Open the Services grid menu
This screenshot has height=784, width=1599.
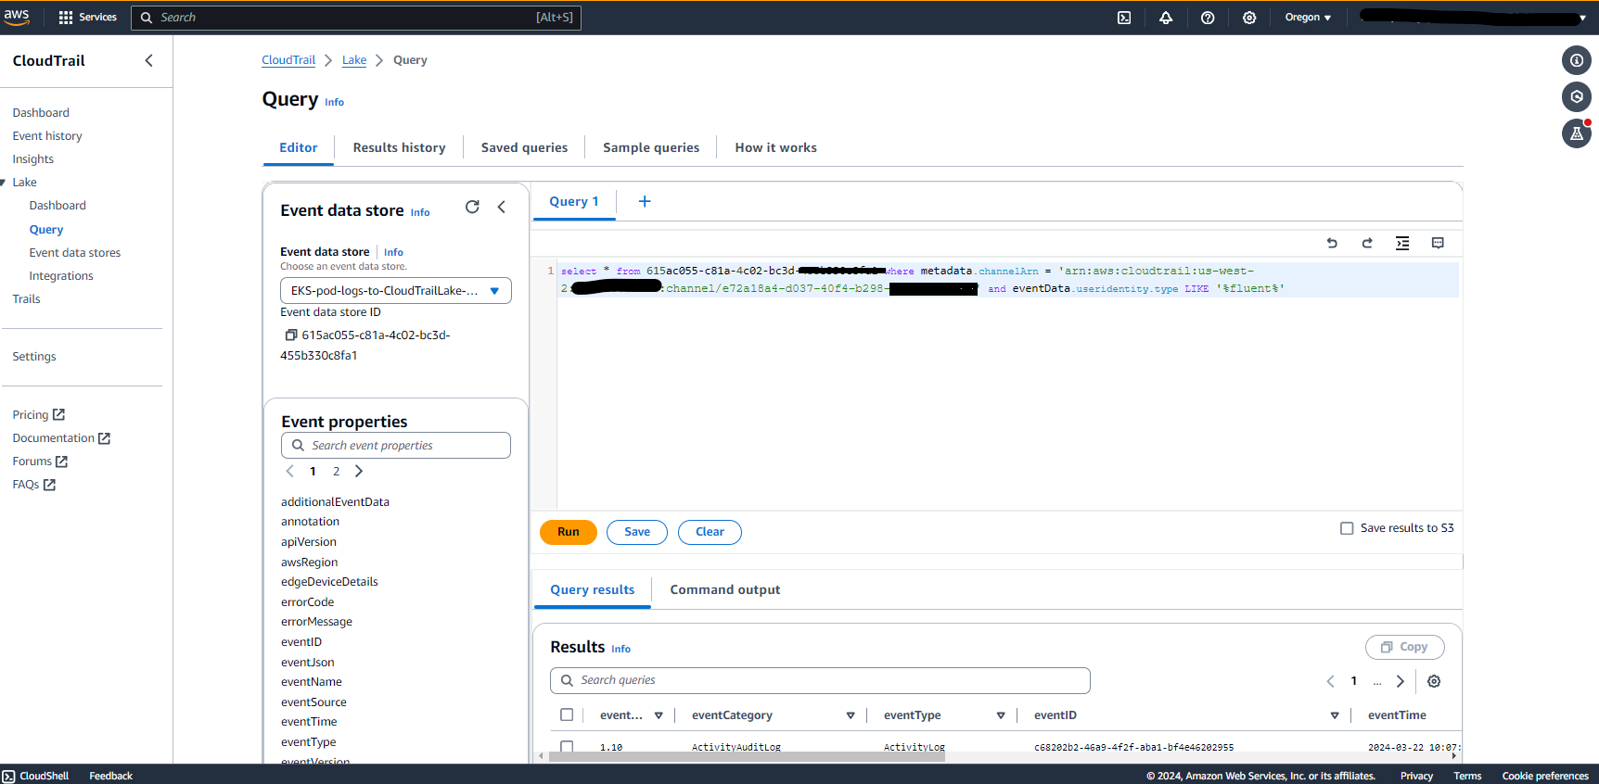(87, 17)
